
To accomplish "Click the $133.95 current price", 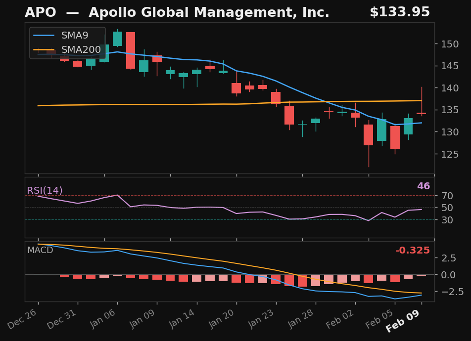I will point(400,12).
